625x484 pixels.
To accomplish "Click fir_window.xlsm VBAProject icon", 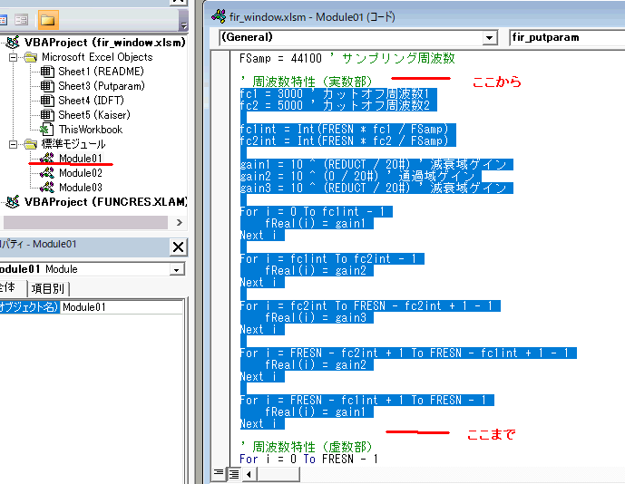I will pos(13,43).
